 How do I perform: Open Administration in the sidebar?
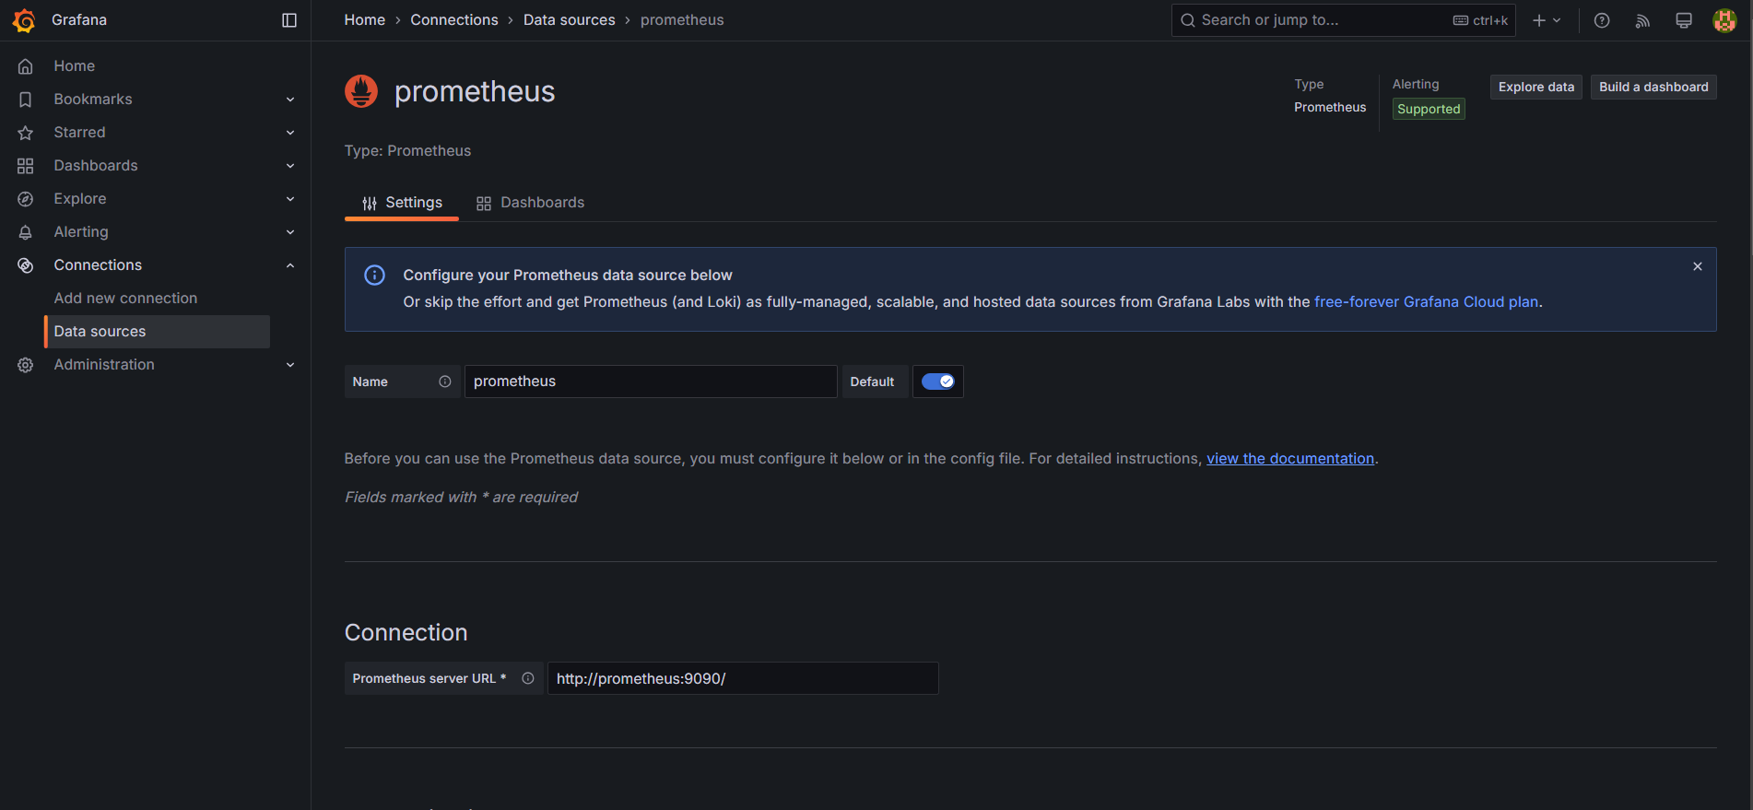coord(104,365)
